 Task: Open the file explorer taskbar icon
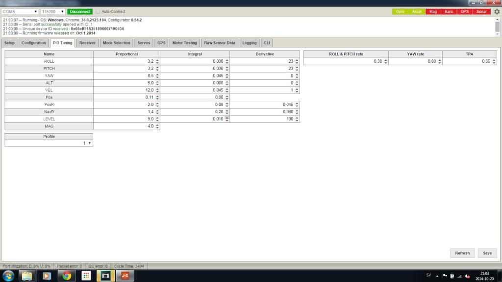[27, 276]
